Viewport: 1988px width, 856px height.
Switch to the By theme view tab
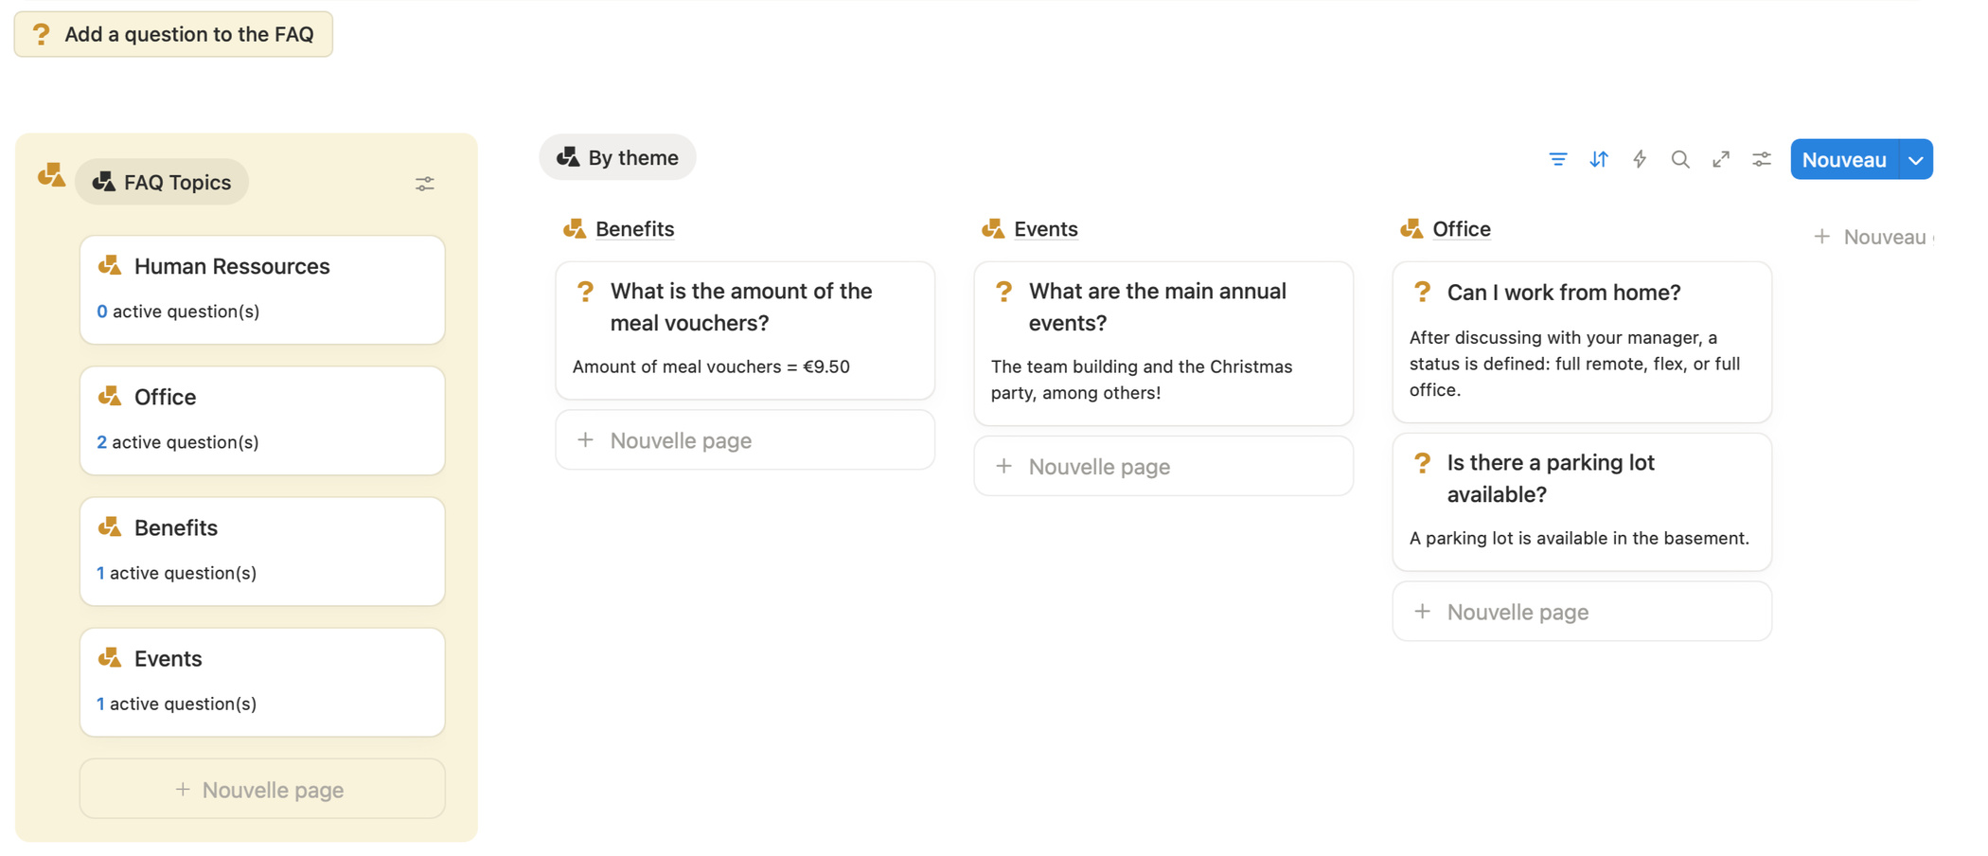tap(617, 156)
